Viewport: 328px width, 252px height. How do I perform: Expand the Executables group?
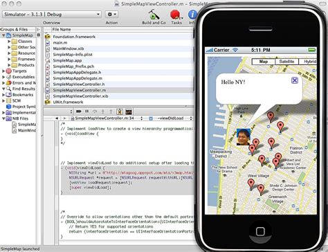click(3, 77)
